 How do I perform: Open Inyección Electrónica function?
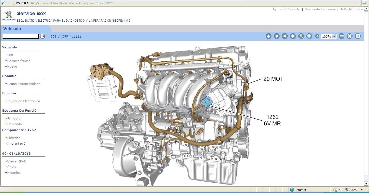(24, 101)
